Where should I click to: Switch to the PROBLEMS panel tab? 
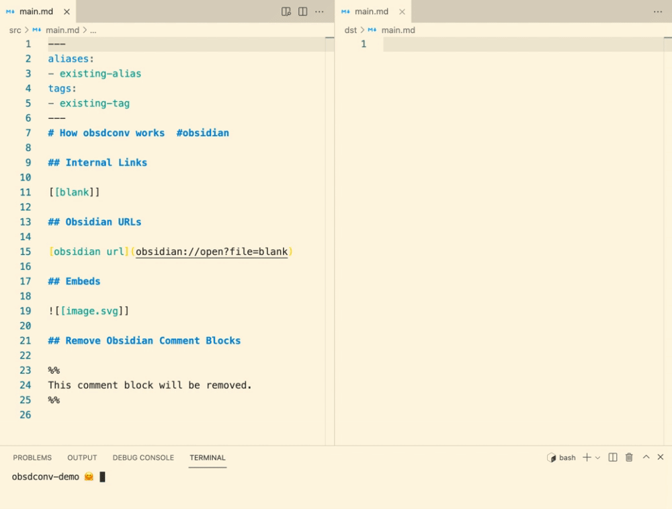[32, 457]
